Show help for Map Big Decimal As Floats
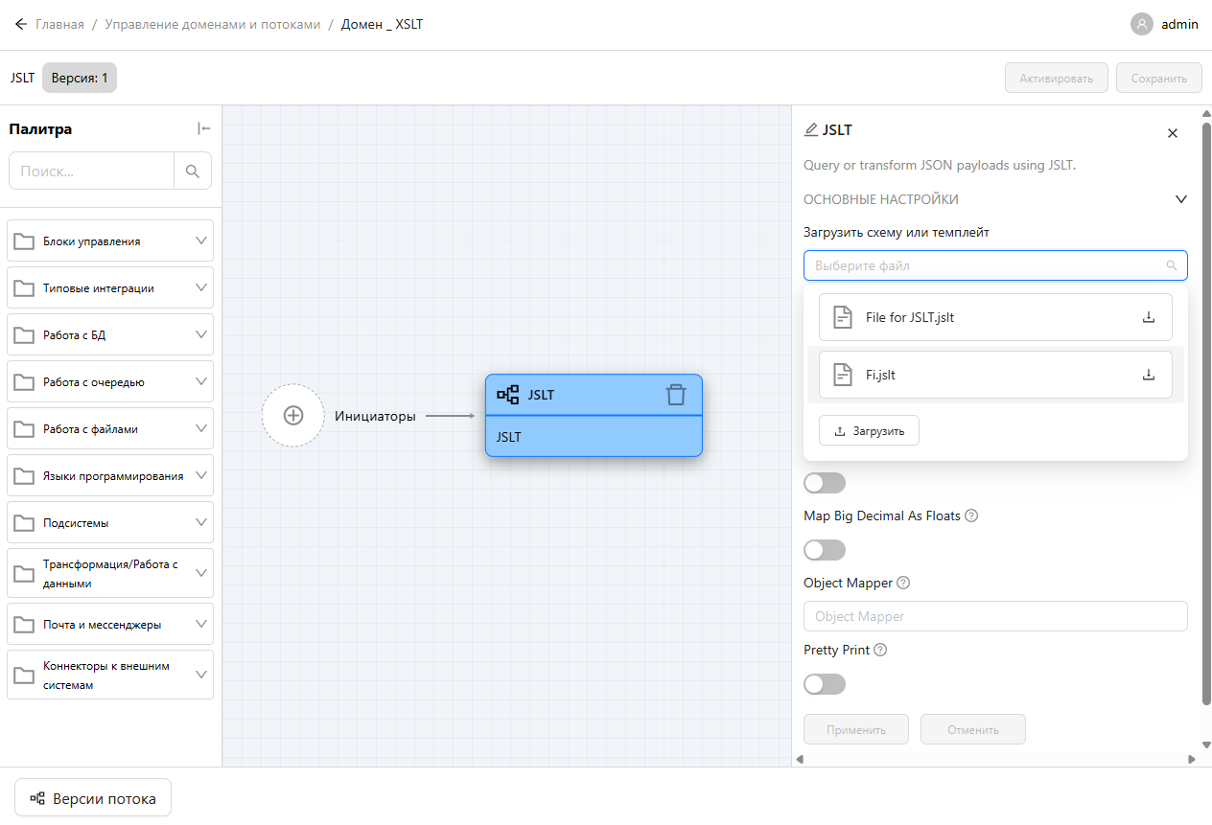This screenshot has height=825, width=1212. tap(971, 516)
